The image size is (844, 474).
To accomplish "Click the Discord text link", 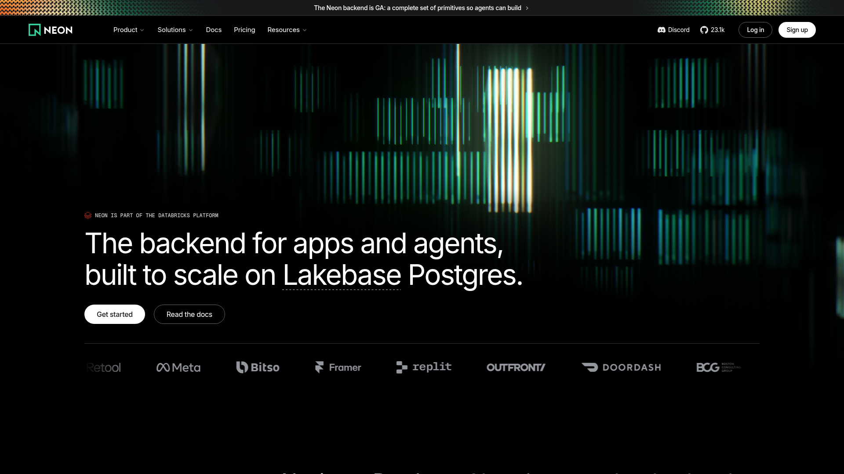I will click(x=679, y=30).
